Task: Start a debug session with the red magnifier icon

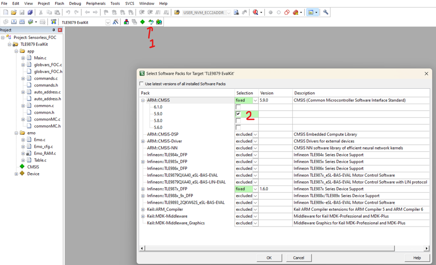Action: point(255,12)
